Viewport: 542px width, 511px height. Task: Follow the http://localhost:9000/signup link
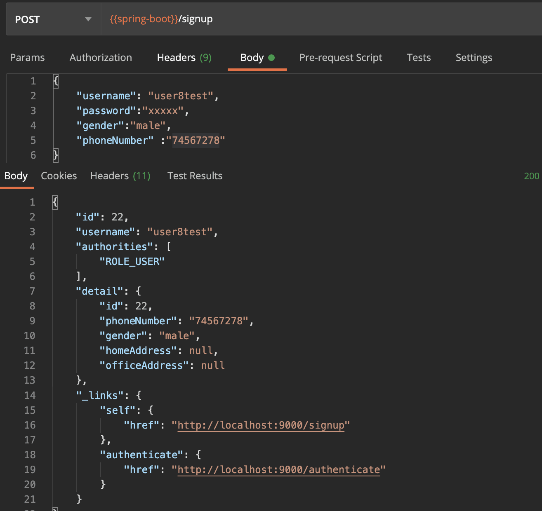pyautogui.click(x=261, y=425)
